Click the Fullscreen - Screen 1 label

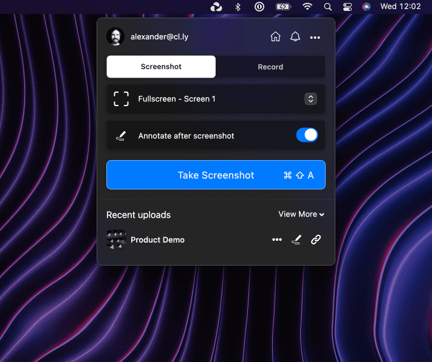coord(177,99)
